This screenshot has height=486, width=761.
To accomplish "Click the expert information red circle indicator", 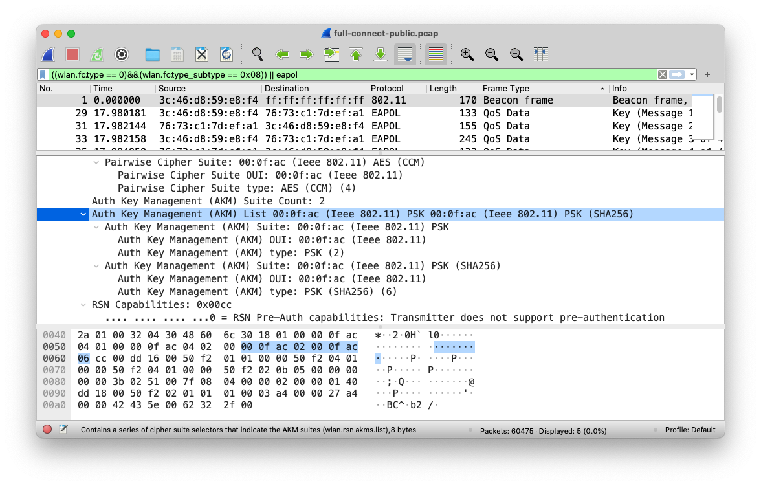I will pyautogui.click(x=47, y=430).
